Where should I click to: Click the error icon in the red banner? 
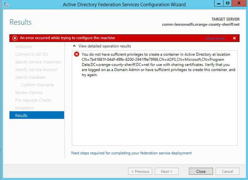[15, 38]
